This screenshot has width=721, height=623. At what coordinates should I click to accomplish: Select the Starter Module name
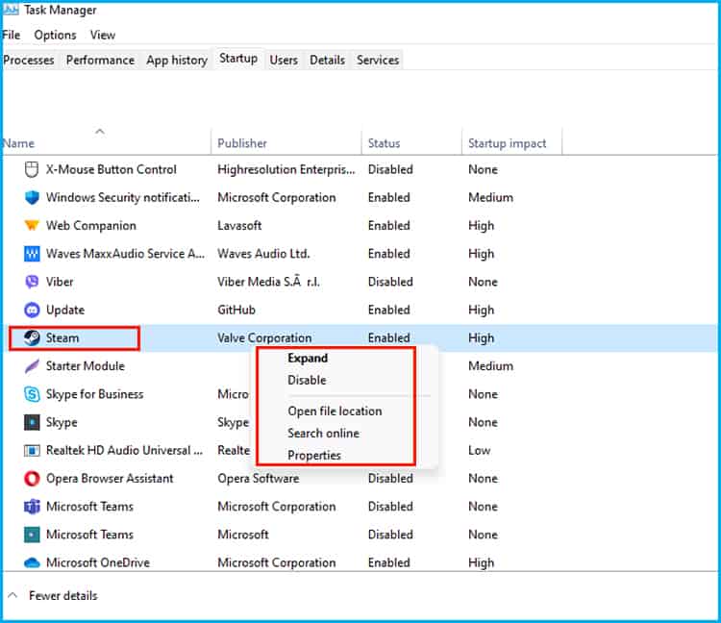tap(85, 366)
